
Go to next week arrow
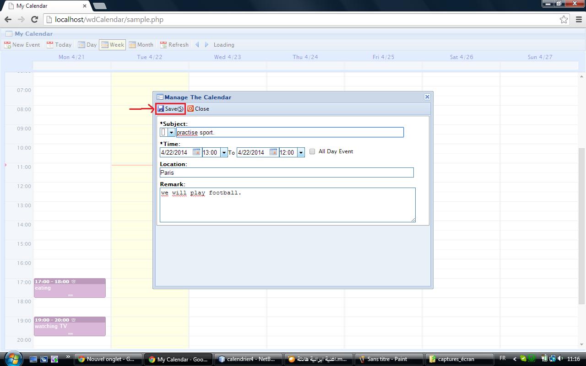click(206, 45)
